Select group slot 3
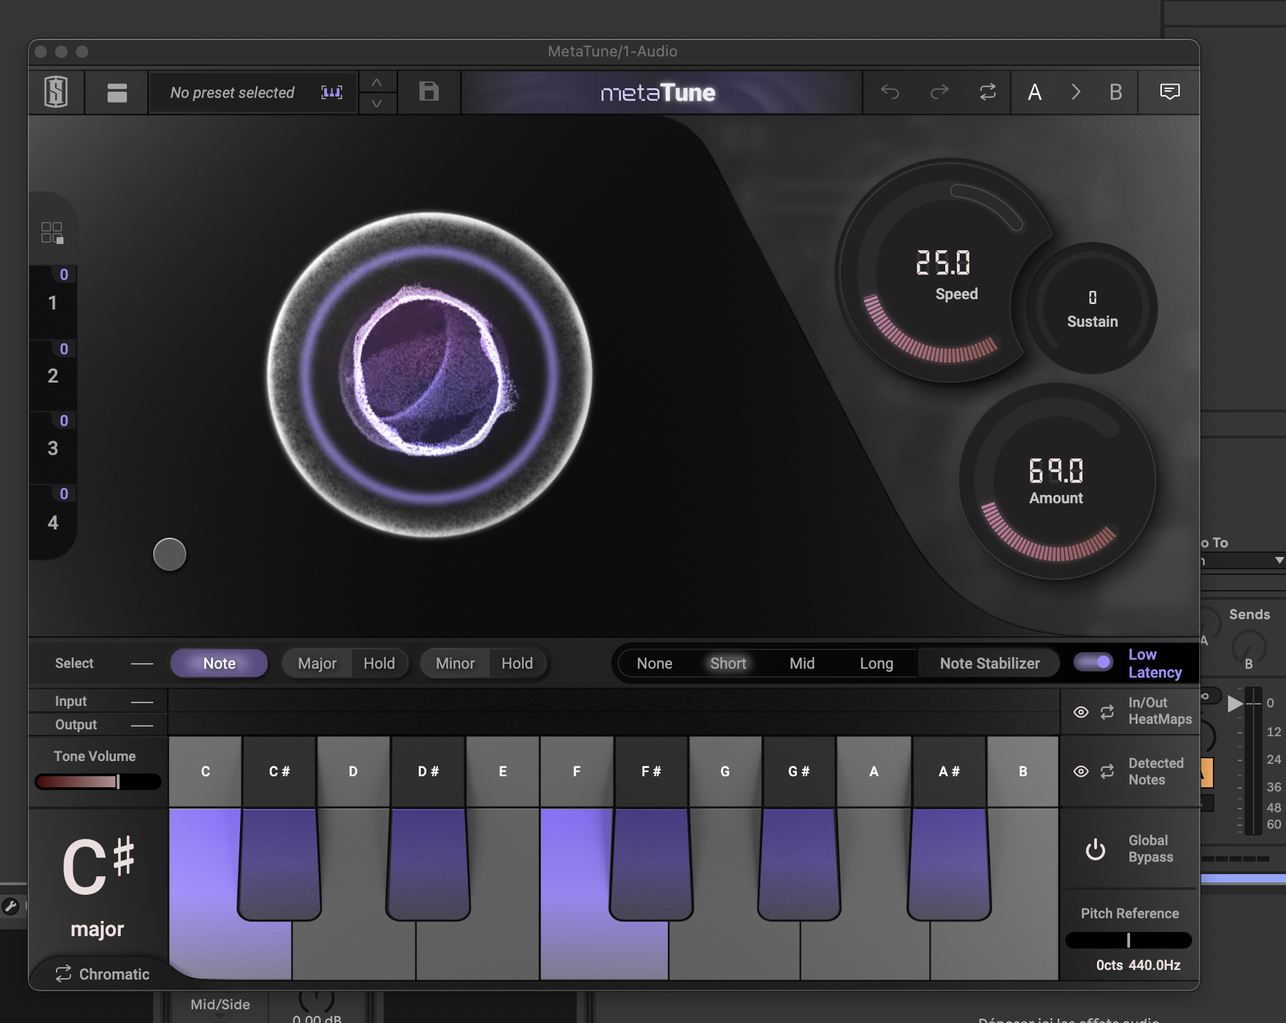 (x=52, y=448)
